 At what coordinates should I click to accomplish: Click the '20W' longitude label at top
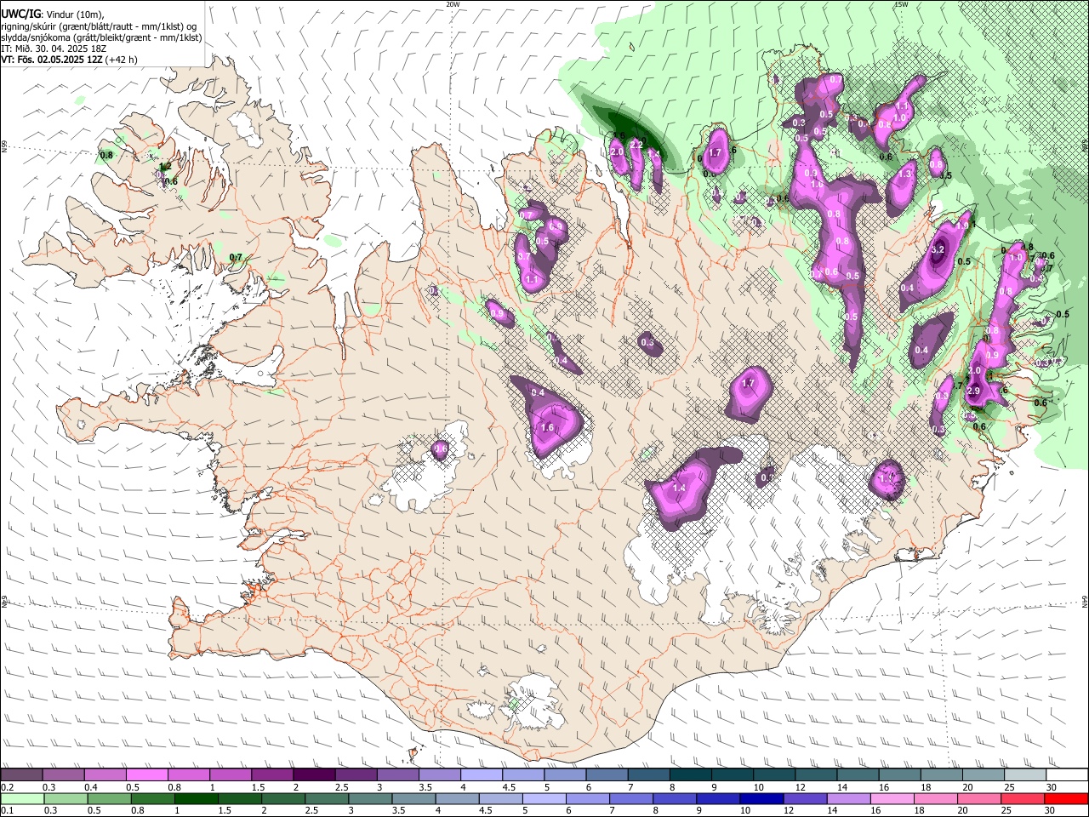(453, 4)
